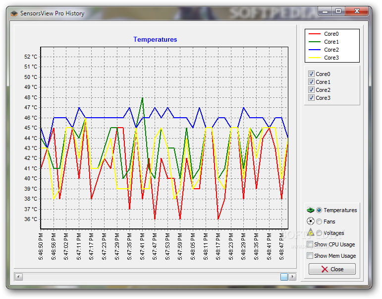
Task: Toggle the Core2 checkbox
Action: click(311, 90)
